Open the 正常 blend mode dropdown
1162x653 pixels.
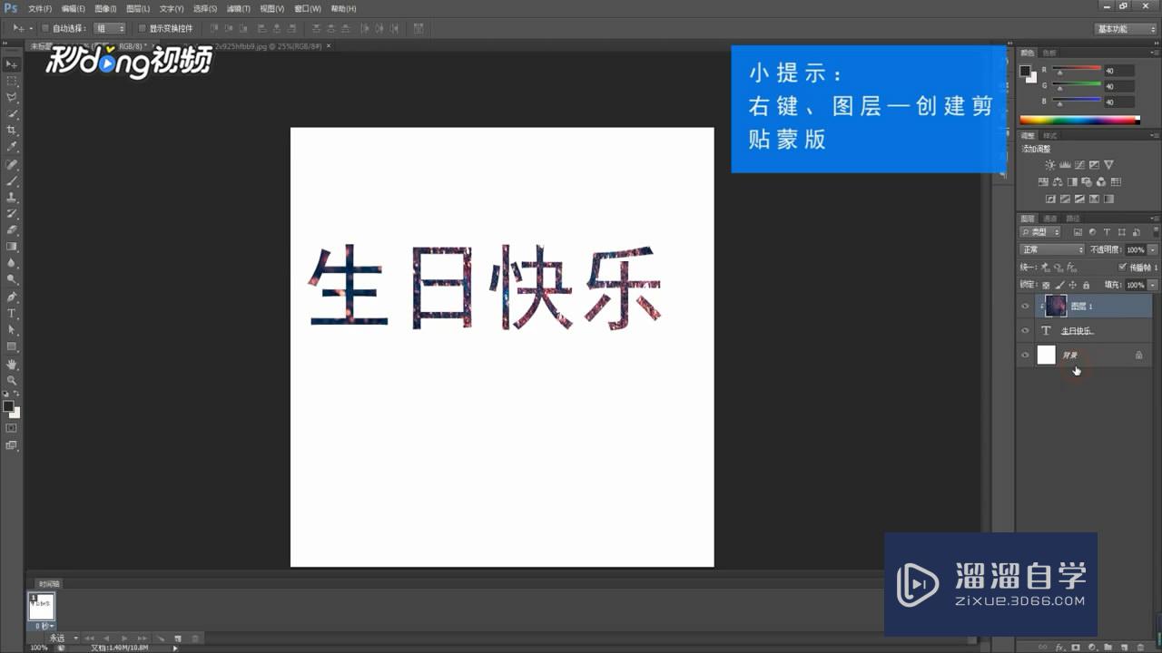pos(1052,249)
